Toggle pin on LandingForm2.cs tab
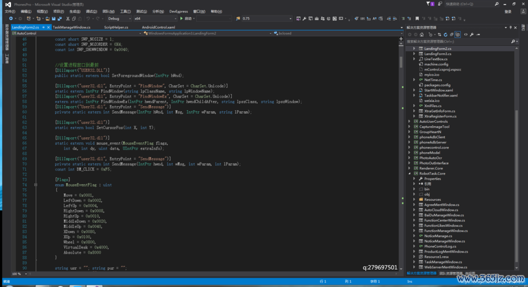 pos(44,28)
